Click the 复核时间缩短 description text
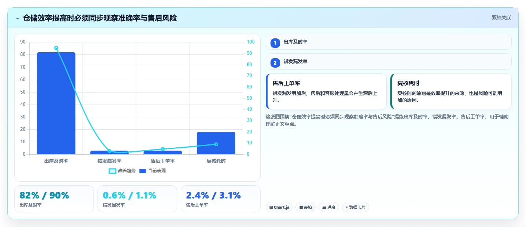 [x=450, y=97]
